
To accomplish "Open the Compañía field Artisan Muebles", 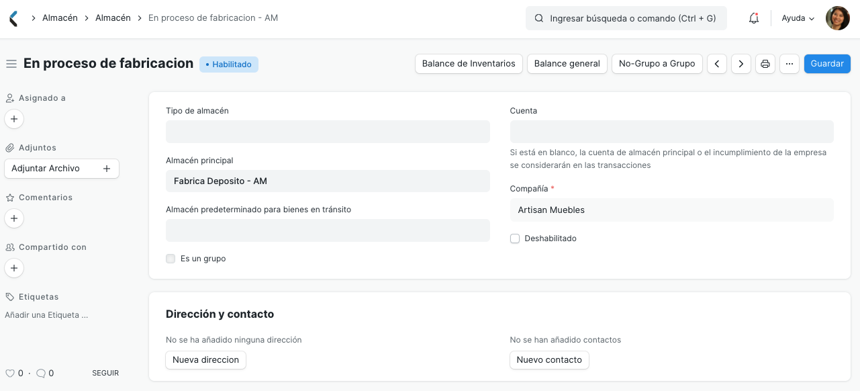I will click(x=671, y=210).
